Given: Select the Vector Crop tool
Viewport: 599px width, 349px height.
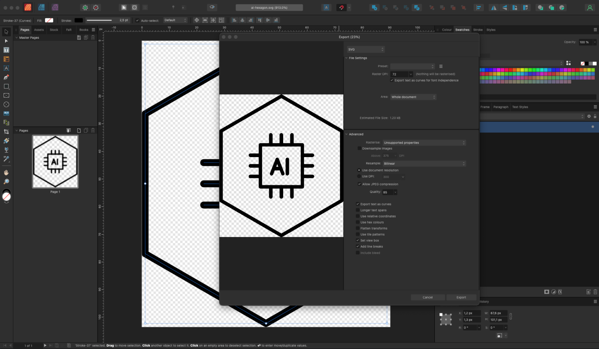Looking at the screenshot, I should (6, 131).
